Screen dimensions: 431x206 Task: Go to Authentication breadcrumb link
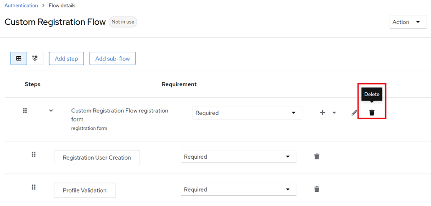tap(21, 6)
